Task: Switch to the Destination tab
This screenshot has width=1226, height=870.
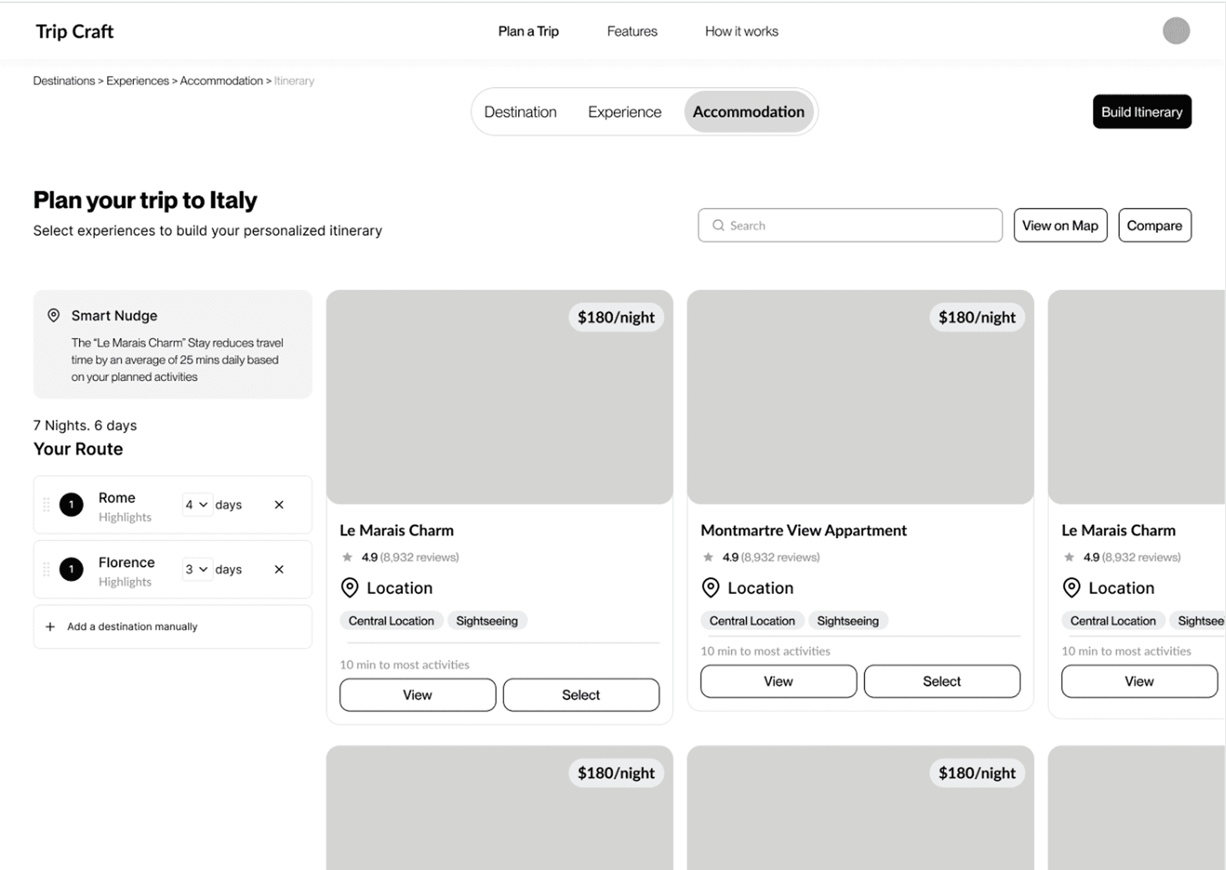Action: pos(520,112)
